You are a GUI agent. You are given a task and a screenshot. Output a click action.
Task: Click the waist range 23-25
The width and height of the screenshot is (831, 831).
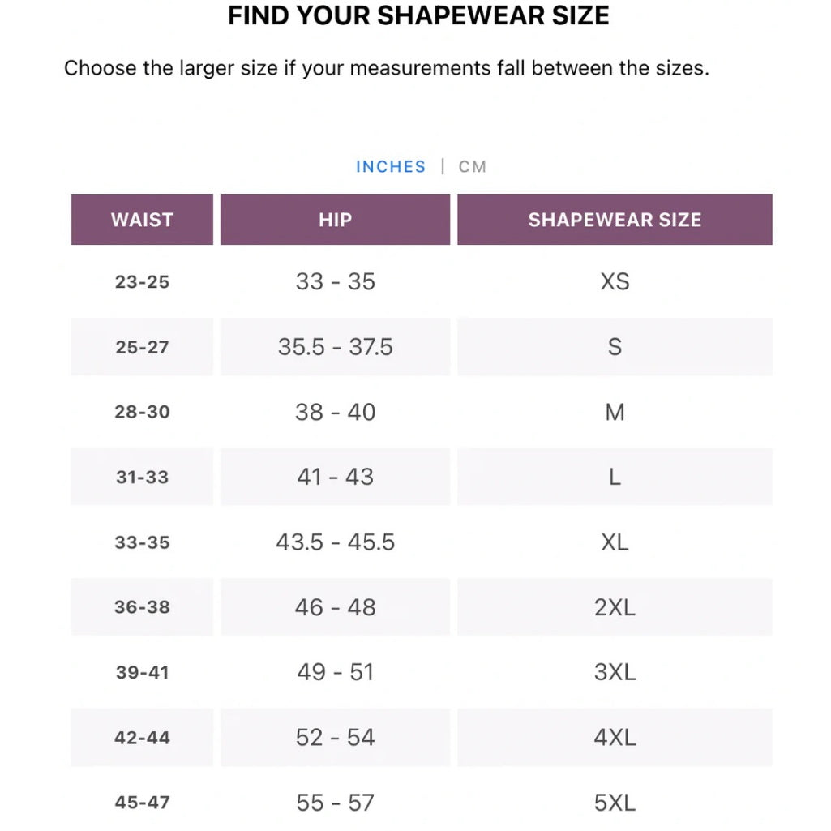[x=141, y=281]
